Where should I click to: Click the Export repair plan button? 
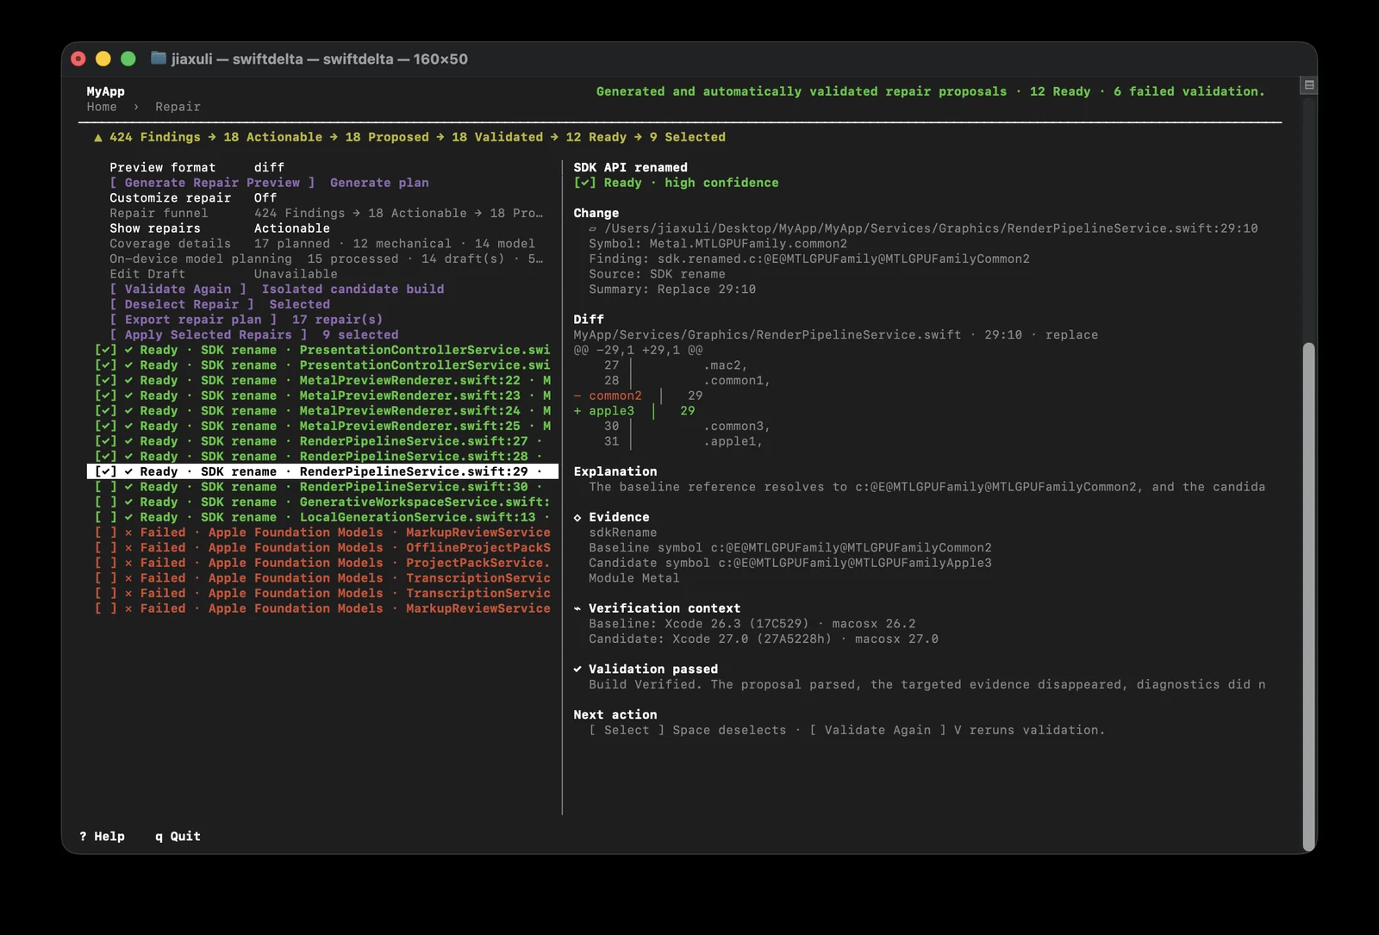click(x=193, y=320)
